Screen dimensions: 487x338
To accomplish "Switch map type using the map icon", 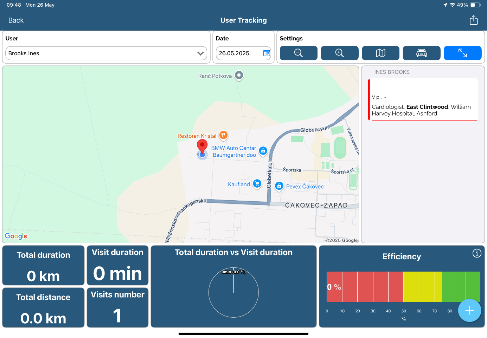I will pyautogui.click(x=380, y=53).
